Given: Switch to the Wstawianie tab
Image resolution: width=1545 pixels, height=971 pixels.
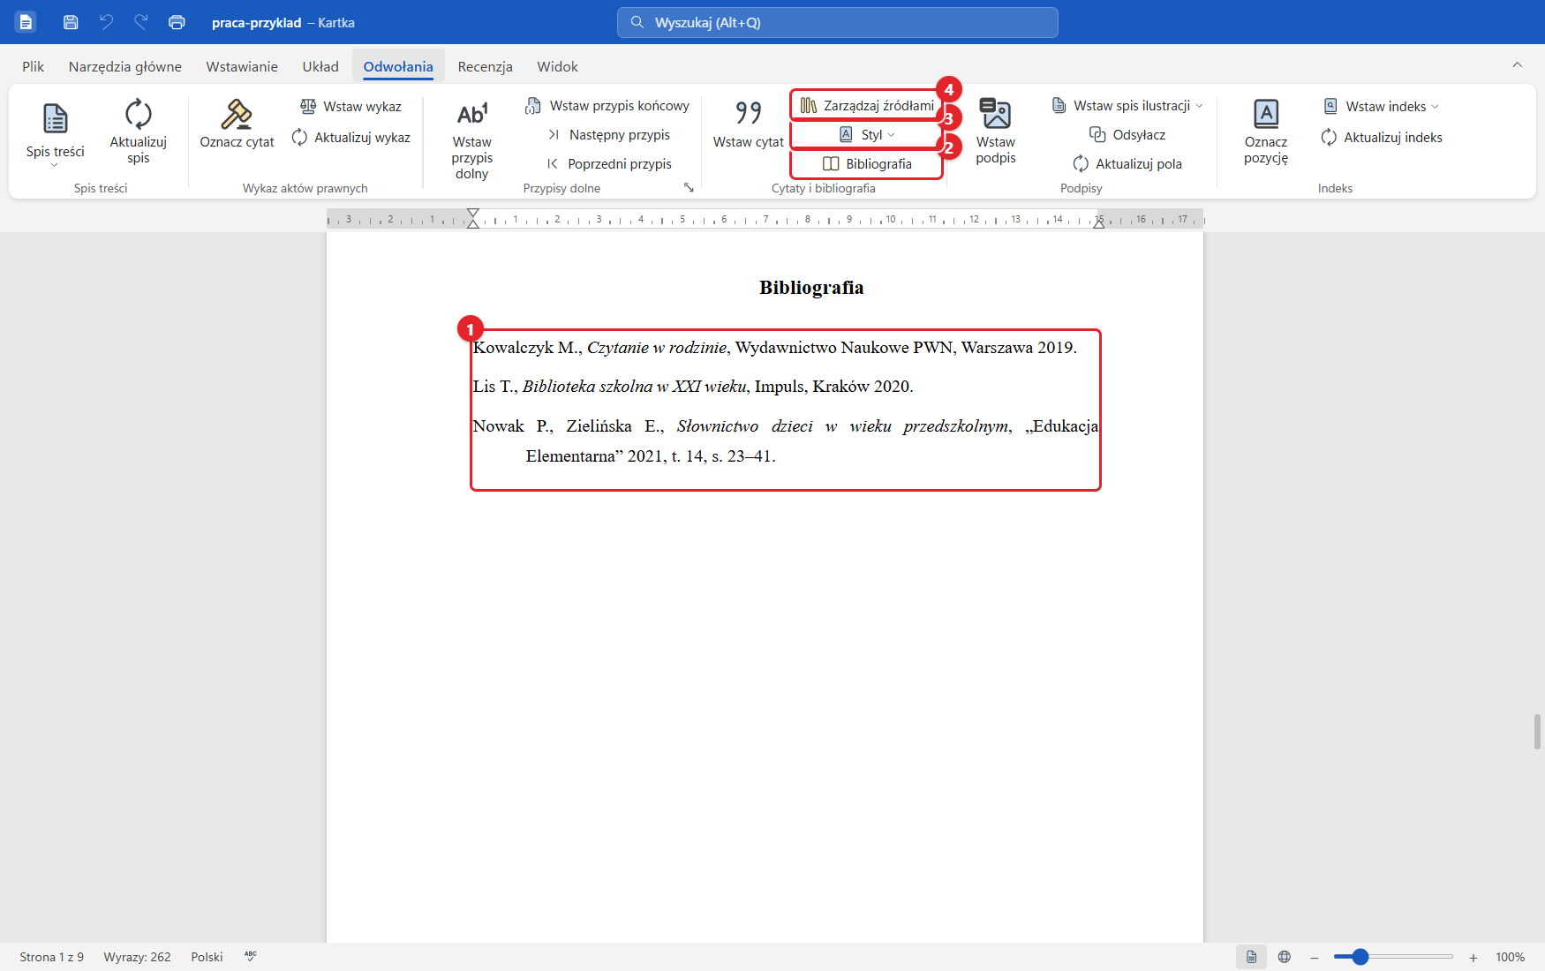Looking at the screenshot, I should (242, 66).
